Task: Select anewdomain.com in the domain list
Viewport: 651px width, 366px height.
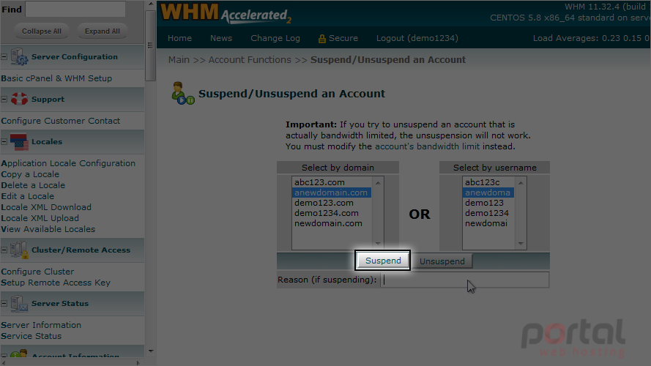Action: (x=331, y=193)
